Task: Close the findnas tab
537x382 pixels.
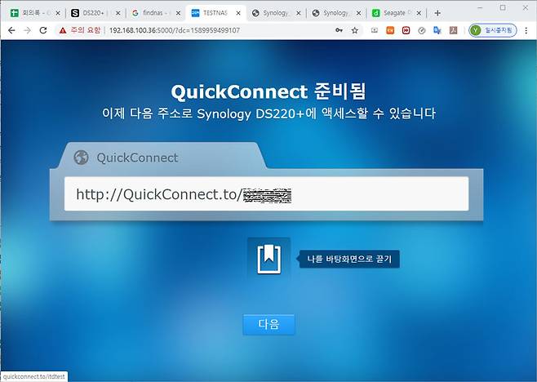Action: click(178, 13)
